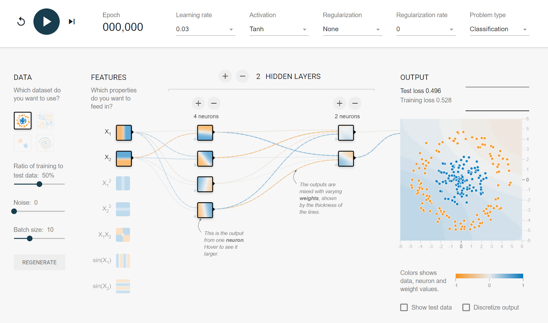
Task: Enable the sin(X1) feature
Action: (123, 260)
